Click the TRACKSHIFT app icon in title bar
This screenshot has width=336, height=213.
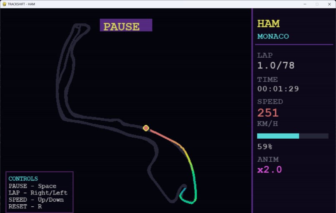pyautogui.click(x=4, y=4)
